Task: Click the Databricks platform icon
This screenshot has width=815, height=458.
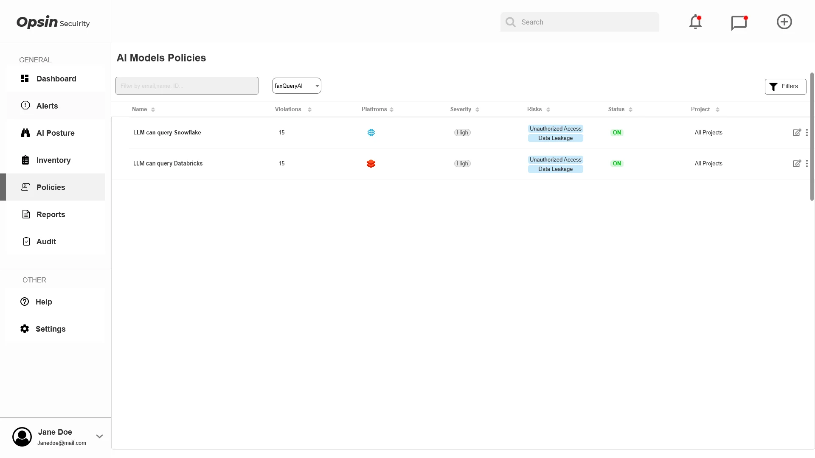Action: click(x=371, y=164)
